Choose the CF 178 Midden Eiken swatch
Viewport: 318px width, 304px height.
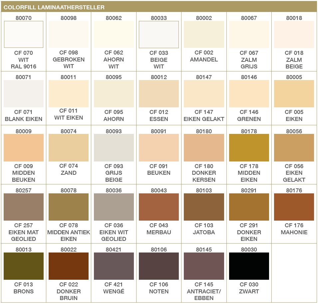249,148
